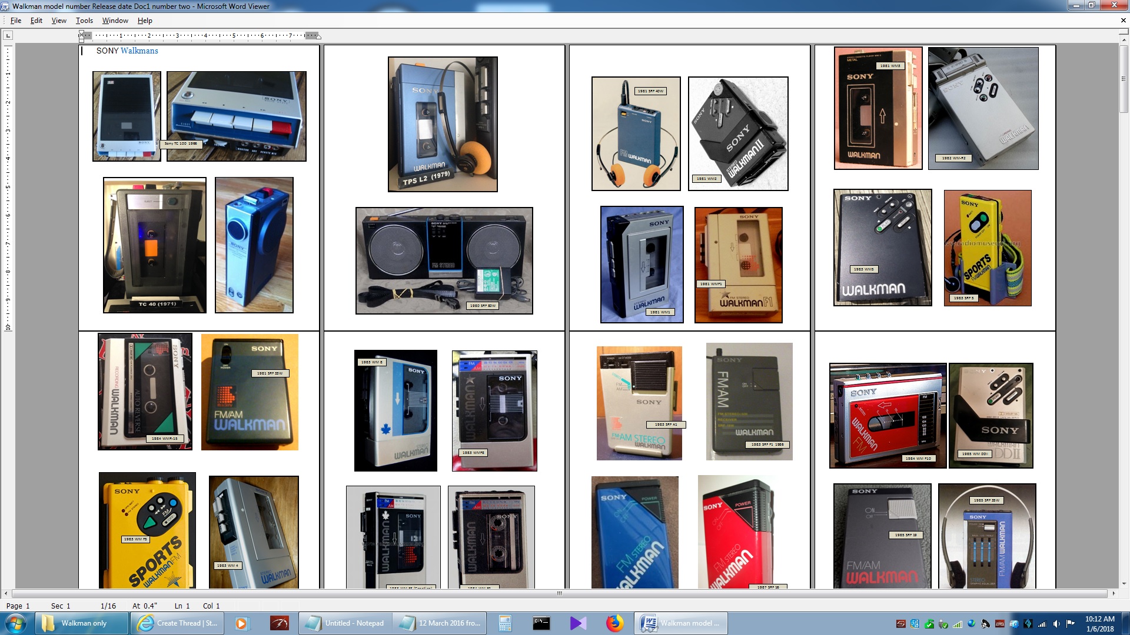Select the red Walkman F1 photo
Viewport: 1130px width, 635px height.
[738, 265]
